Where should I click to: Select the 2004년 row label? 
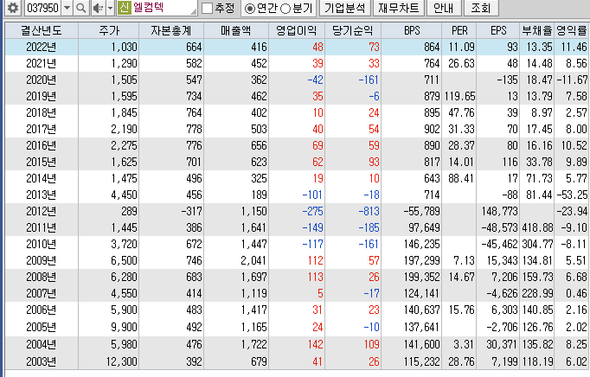click(x=41, y=344)
